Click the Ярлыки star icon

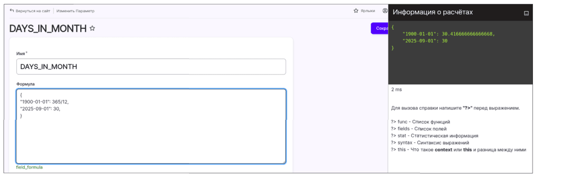356,10
